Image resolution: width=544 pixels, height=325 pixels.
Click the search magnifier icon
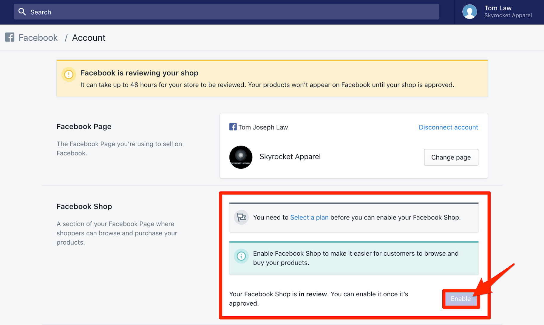pyautogui.click(x=22, y=12)
